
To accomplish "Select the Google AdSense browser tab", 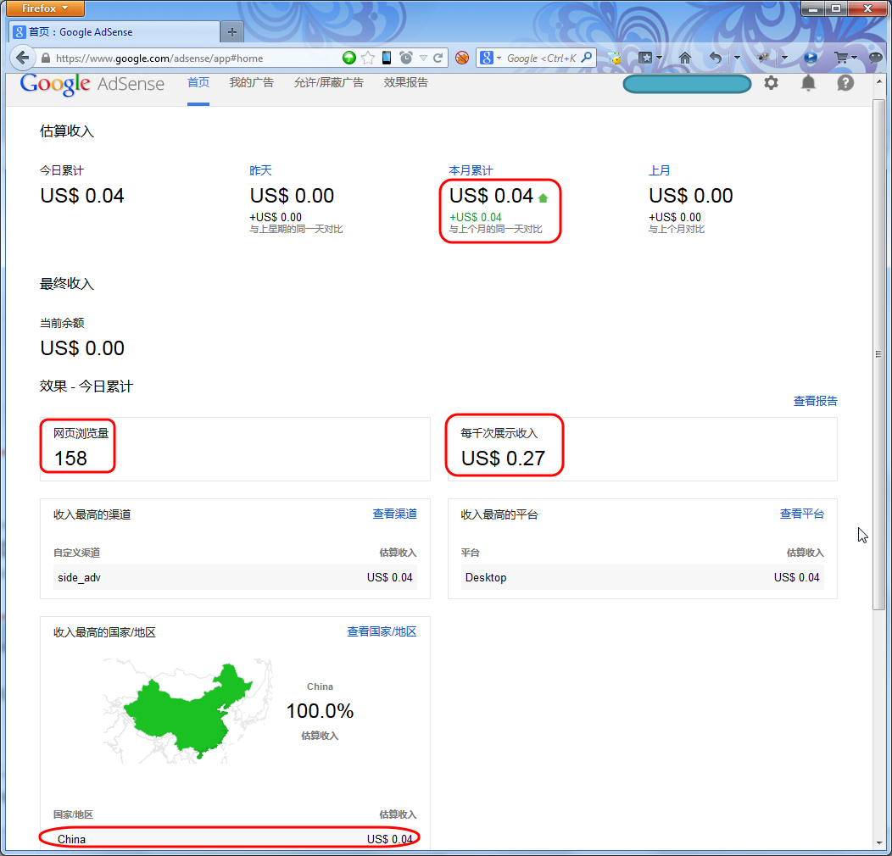I will (x=114, y=32).
